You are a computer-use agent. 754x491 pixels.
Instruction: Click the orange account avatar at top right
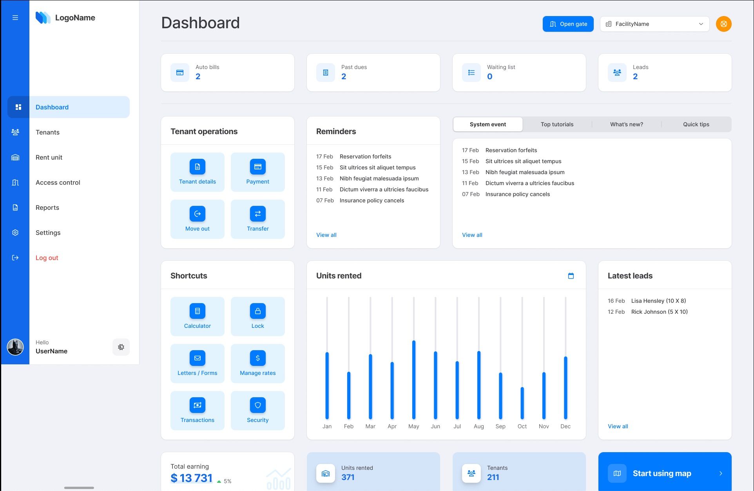[723, 24]
